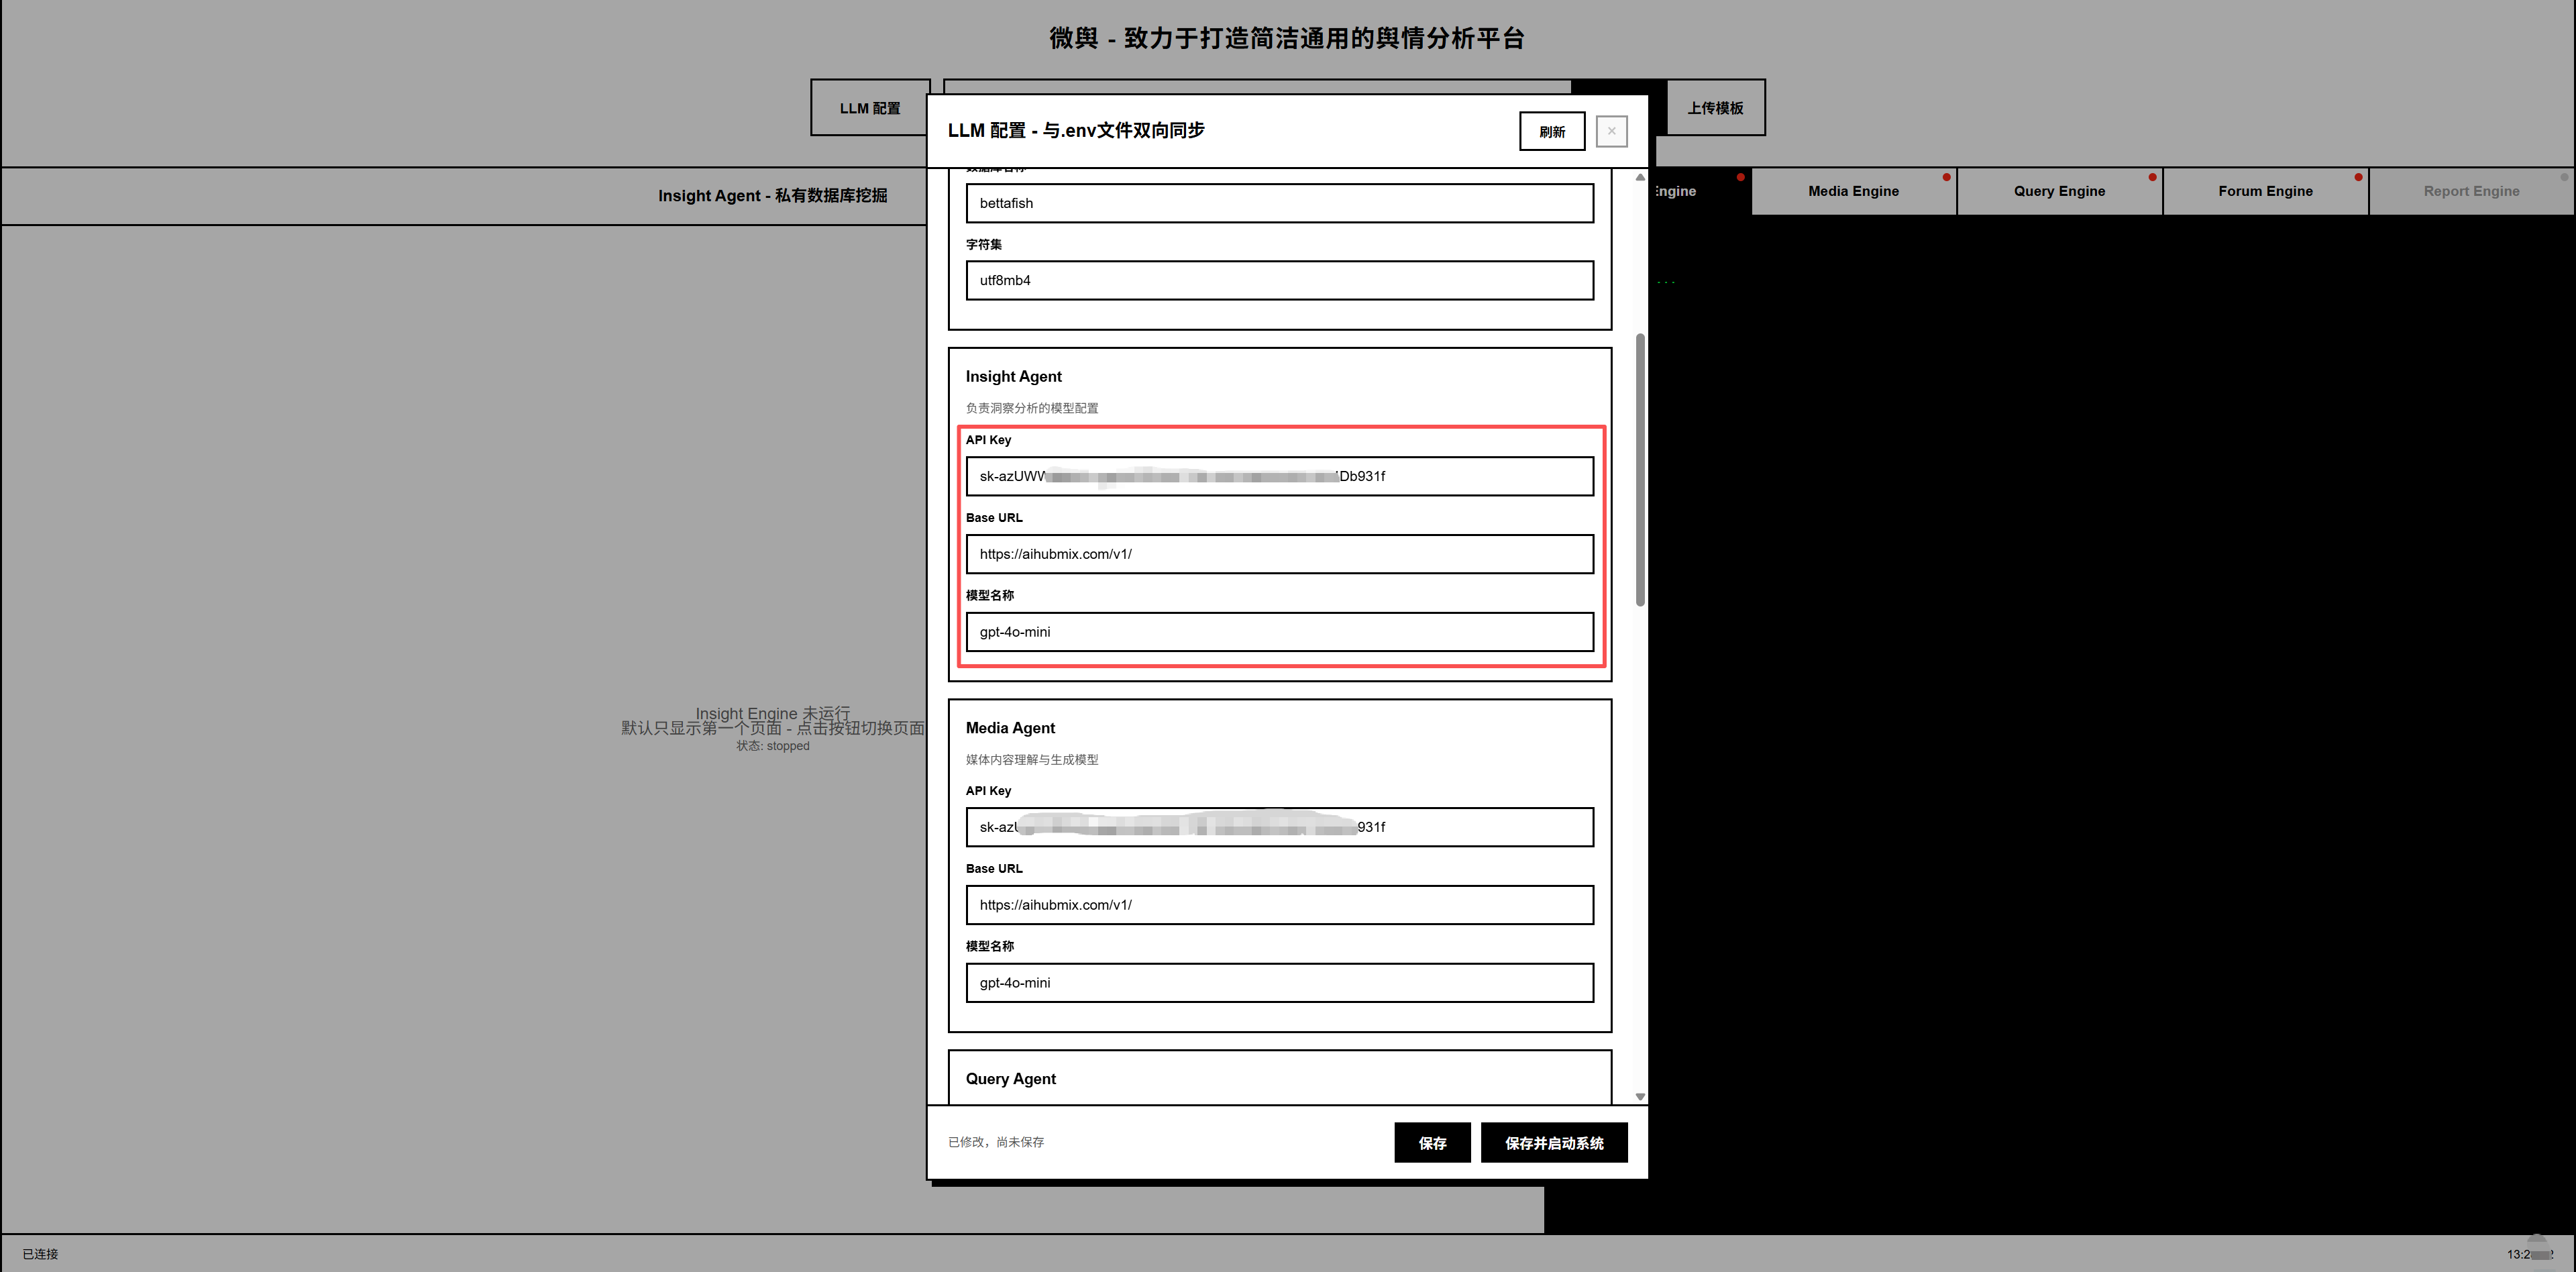Focus the Media Agent Base URL field
Image resolution: width=2576 pixels, height=1272 pixels.
[x=1279, y=905]
